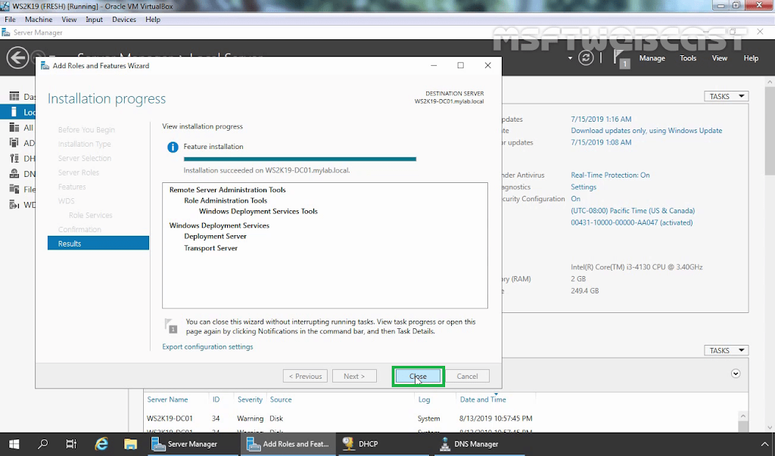Screen dimensions: 775x456
Task: Launch Internet Explorer from the taskbar
Action: coord(101,444)
